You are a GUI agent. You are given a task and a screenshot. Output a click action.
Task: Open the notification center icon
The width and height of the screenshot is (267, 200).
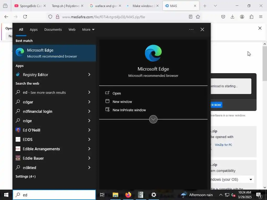point(259,195)
